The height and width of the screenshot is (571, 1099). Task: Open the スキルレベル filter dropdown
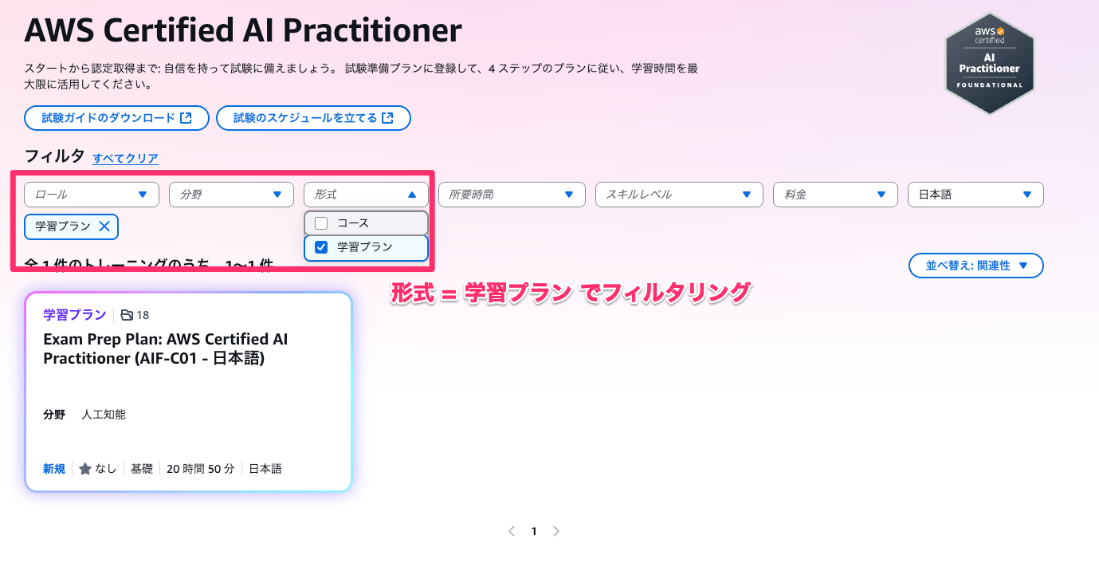point(679,195)
